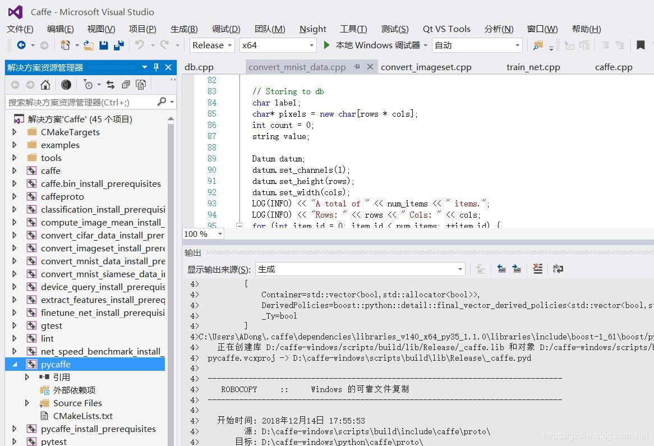Click the New Project toolbar icon

[65, 45]
